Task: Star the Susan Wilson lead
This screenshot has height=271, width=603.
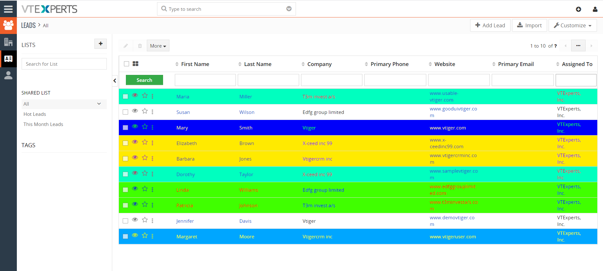Action: tap(145, 111)
